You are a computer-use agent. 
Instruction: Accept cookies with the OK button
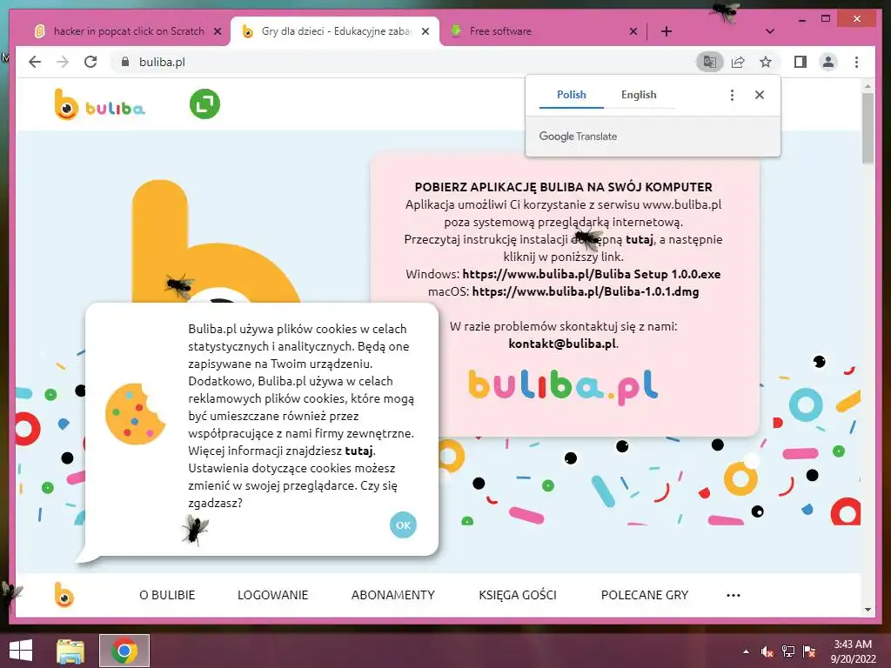[403, 524]
